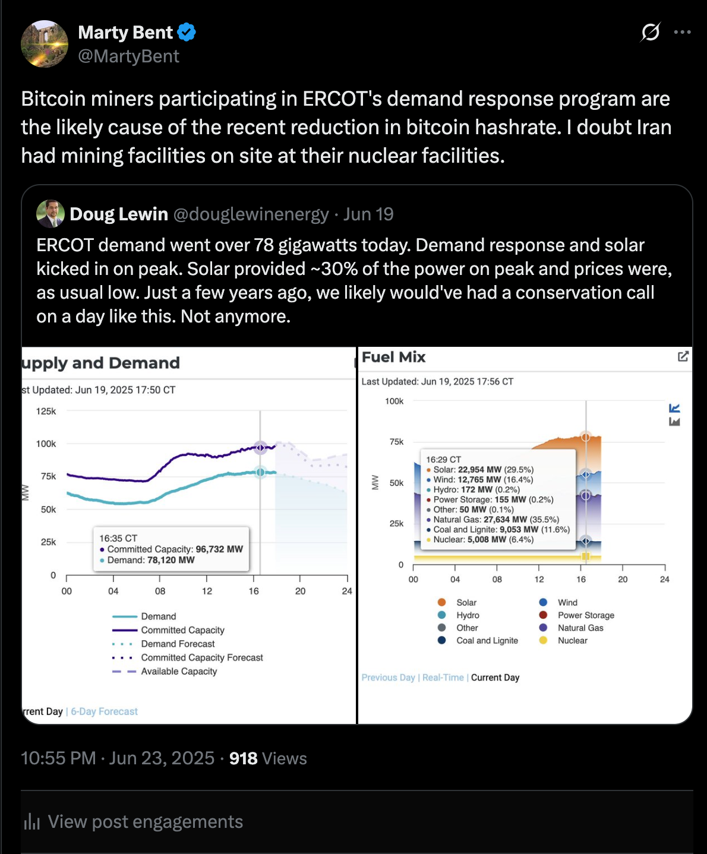Screen dimensions: 707x854
Task: Click the Grok icon beside the menu
Action: coord(650,32)
